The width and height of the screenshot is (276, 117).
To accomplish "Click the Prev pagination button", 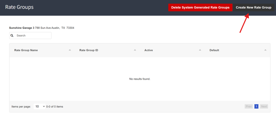I will [249, 106].
